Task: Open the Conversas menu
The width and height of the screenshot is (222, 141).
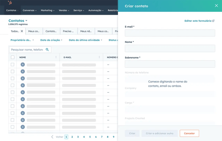Action: click(30, 10)
